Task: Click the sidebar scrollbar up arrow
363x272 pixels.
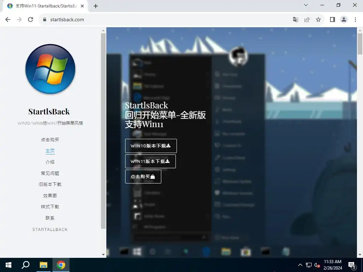Action: click(103, 30)
